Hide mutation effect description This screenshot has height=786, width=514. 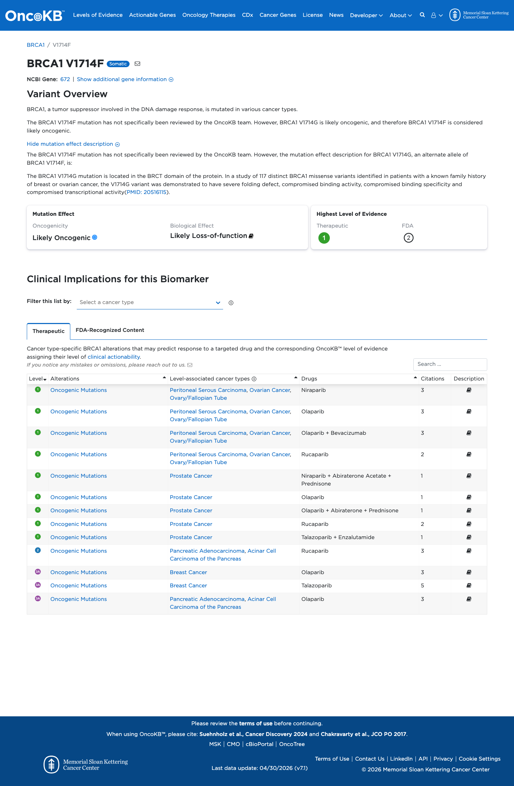(x=73, y=144)
